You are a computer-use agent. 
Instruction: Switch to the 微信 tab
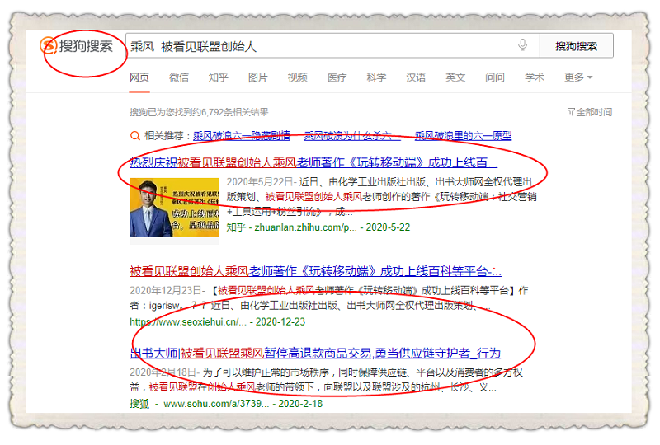coord(179,77)
